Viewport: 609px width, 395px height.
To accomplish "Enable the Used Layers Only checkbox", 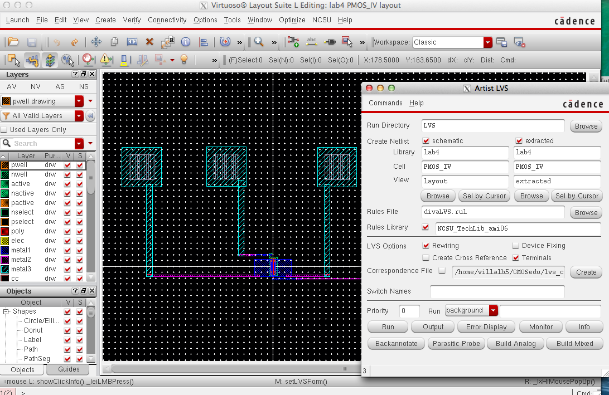I will pyautogui.click(x=5, y=130).
